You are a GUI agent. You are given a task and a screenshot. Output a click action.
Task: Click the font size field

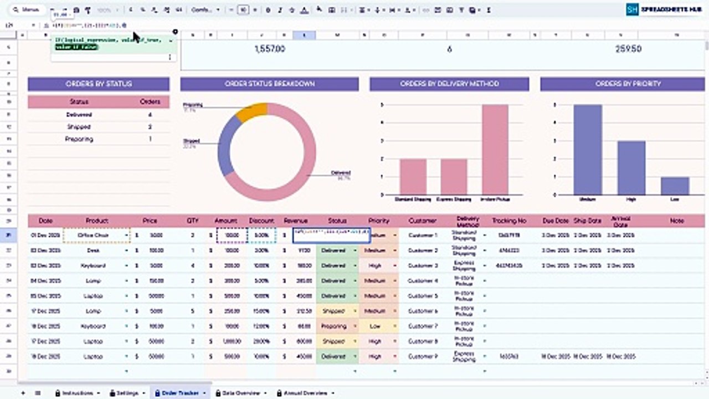pyautogui.click(x=243, y=10)
